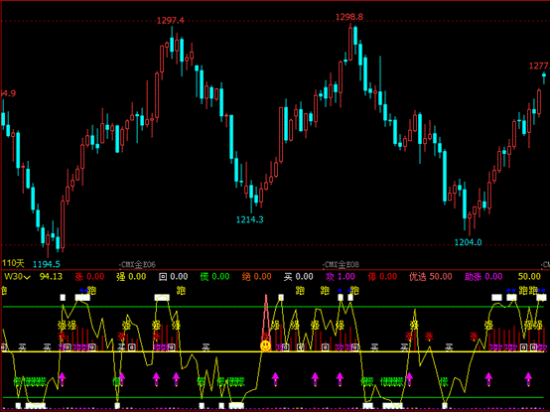The image size is (550, 412).
Task: Click the 1298.8 peak price label
Action: pos(349,17)
